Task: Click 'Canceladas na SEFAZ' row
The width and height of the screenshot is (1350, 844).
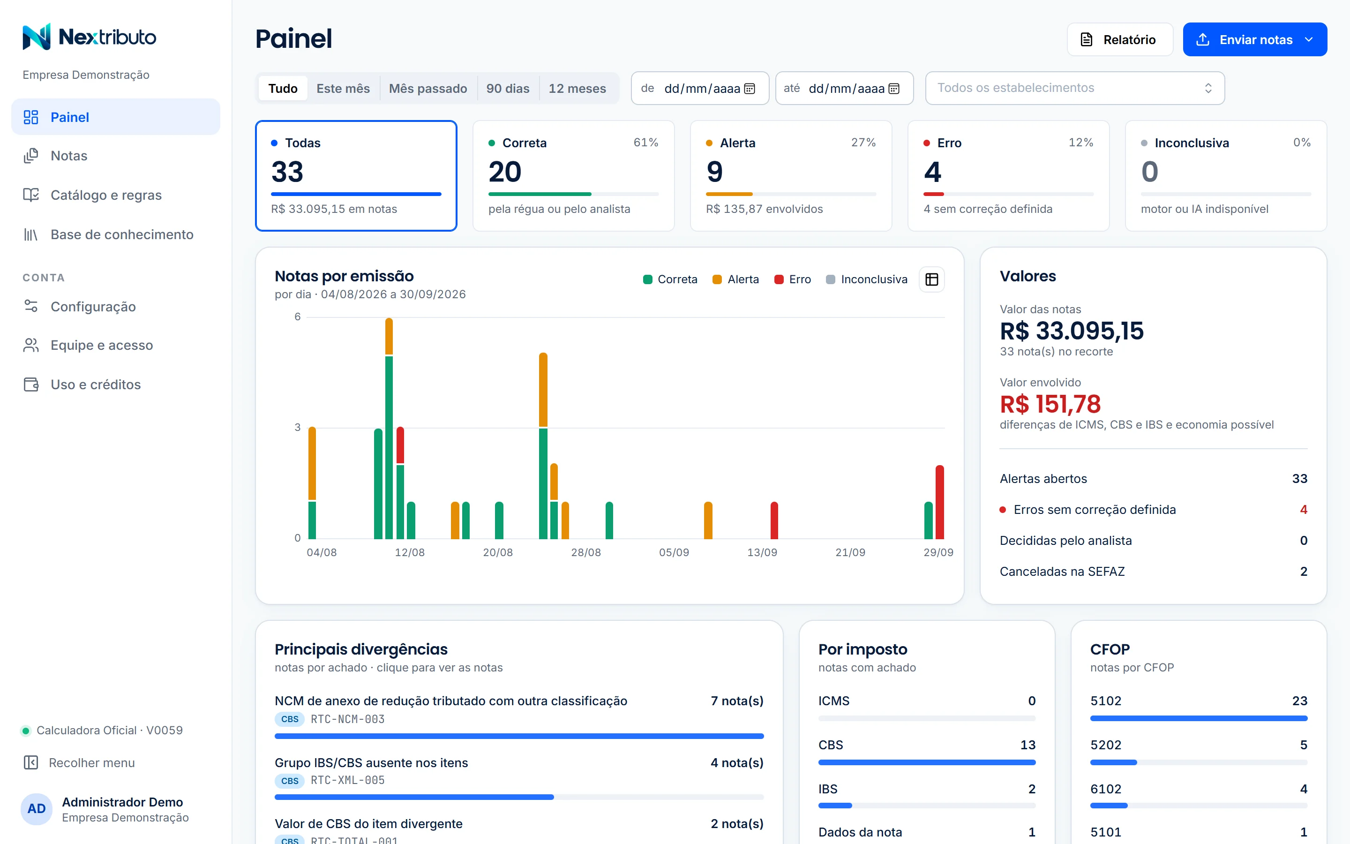Action: tap(1153, 572)
